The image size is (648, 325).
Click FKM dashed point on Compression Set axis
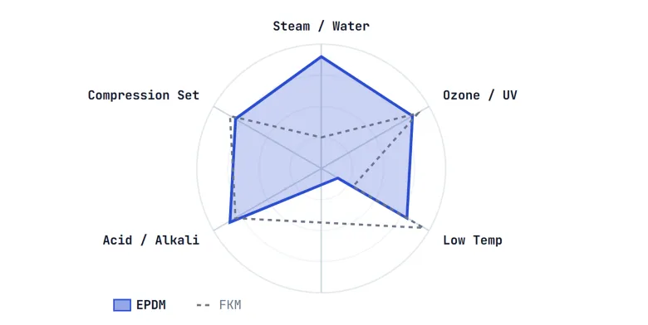230,117
